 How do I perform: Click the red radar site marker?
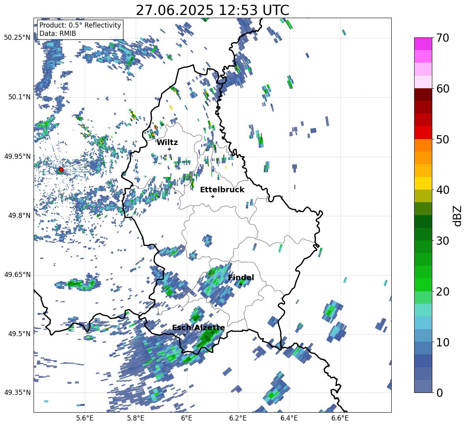(61, 170)
